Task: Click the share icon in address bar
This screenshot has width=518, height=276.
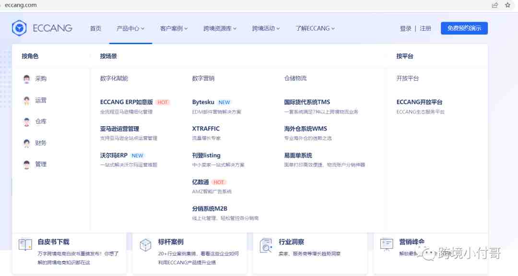Action: pyautogui.click(x=494, y=5)
